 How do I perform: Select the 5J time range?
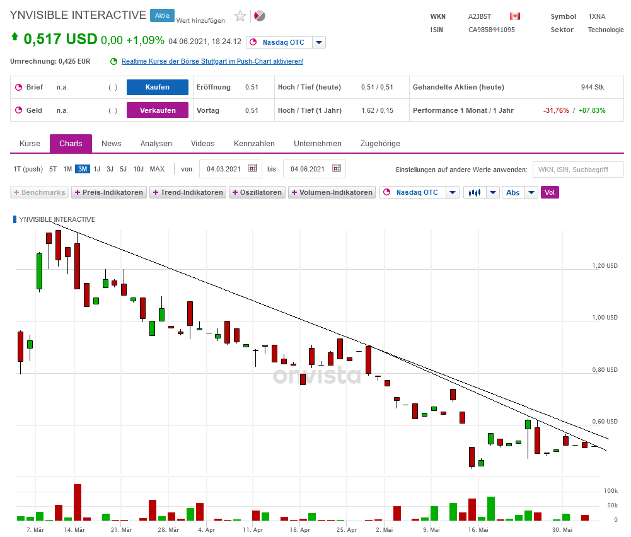point(123,169)
